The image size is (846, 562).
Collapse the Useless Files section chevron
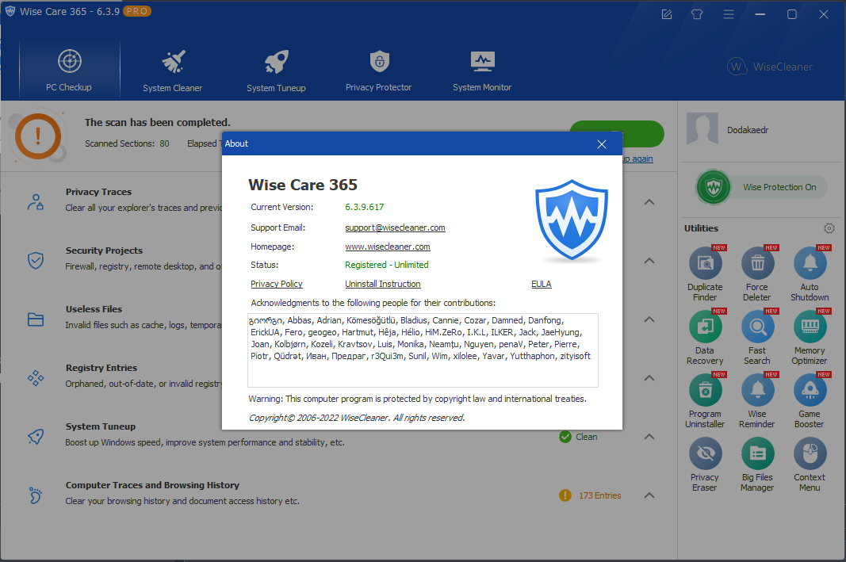[649, 319]
